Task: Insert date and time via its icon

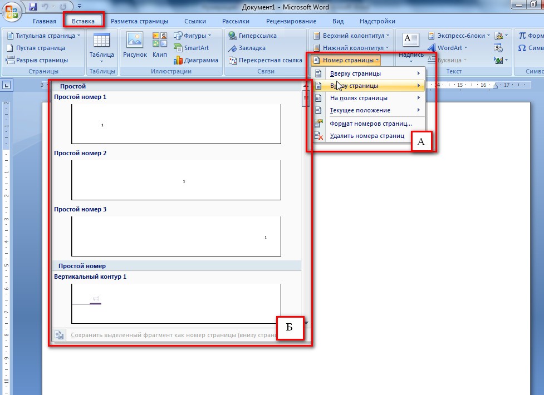Action: (498, 48)
